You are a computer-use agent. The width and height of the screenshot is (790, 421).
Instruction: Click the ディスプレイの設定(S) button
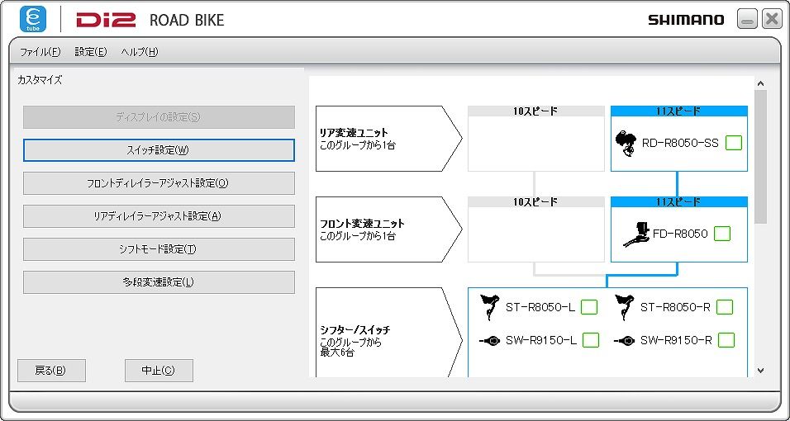[x=159, y=117]
